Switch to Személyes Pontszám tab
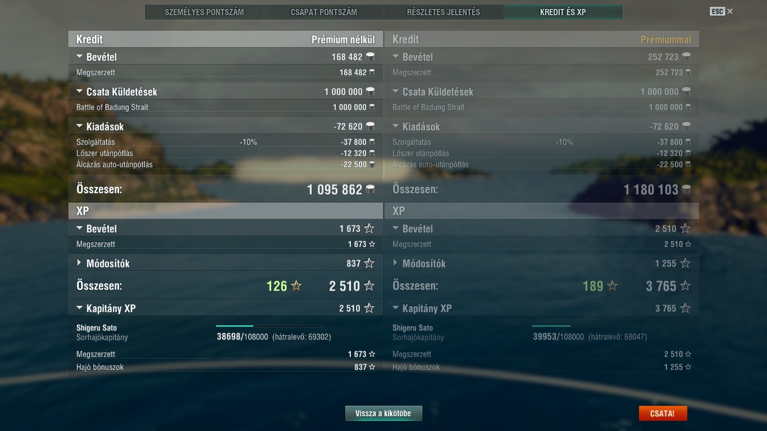This screenshot has height=431, width=767. click(x=204, y=12)
